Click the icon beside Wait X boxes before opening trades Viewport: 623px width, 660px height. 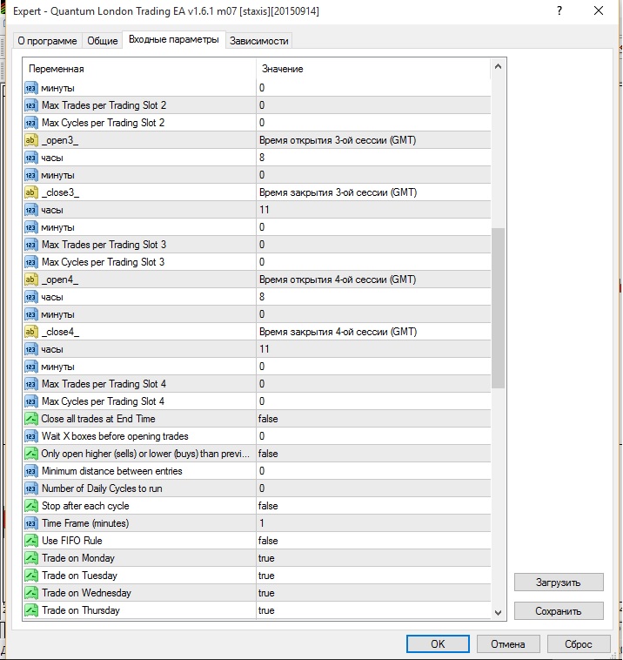pos(31,436)
